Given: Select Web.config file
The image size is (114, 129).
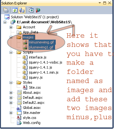Looking at the screenshot, I should (32, 123).
